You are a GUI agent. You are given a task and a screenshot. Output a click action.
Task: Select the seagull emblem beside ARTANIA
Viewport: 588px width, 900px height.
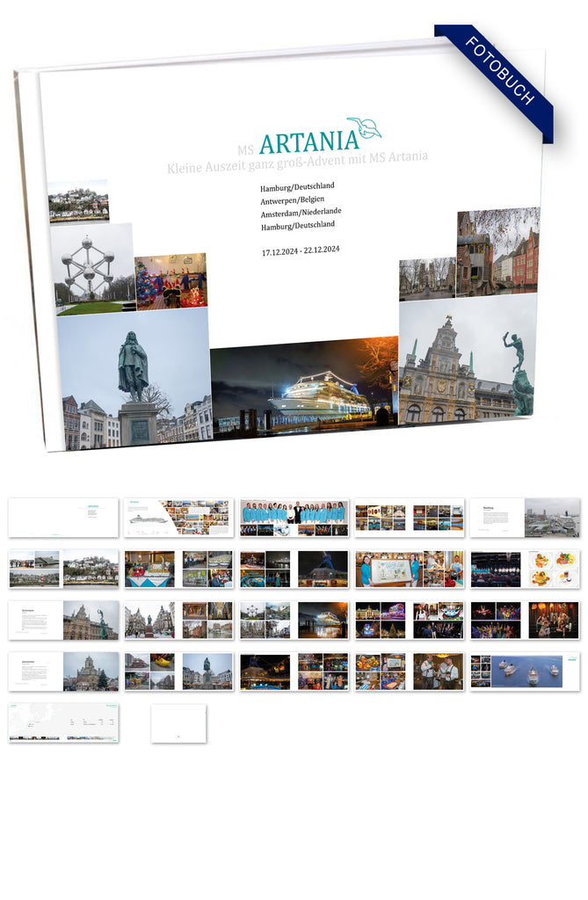click(364, 127)
